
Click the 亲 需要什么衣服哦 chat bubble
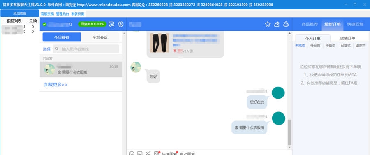coord(249,127)
